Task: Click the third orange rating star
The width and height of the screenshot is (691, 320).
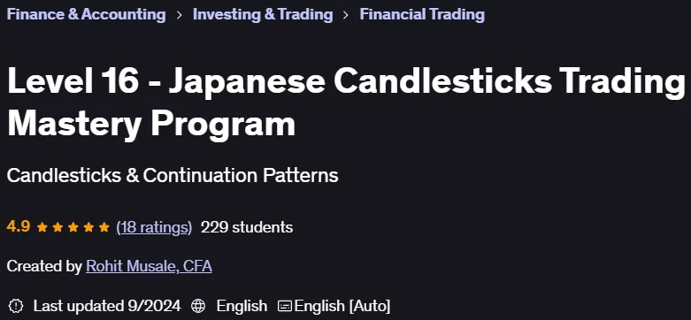Action: coord(73,227)
